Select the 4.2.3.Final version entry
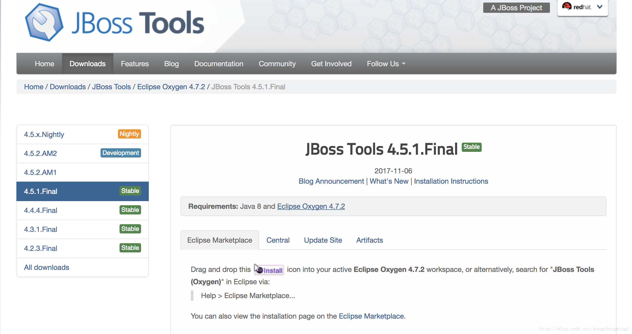This screenshot has height=334, width=632. [x=83, y=248]
